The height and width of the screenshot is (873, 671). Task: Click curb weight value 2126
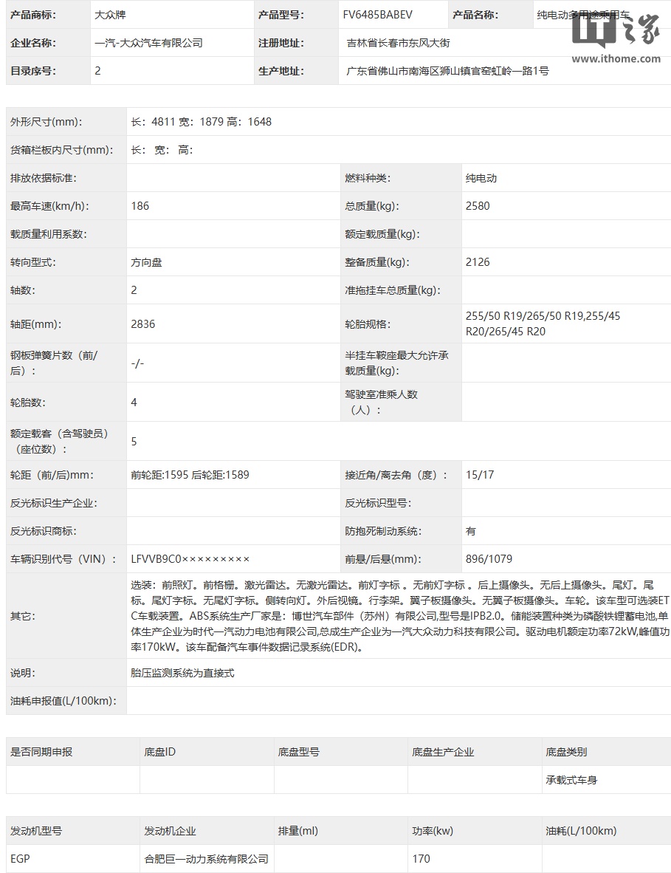478,262
